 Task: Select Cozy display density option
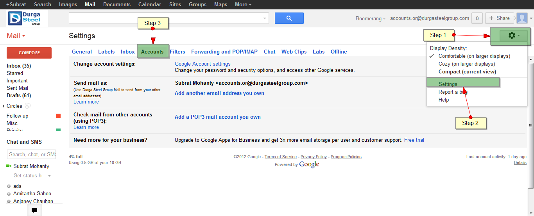pos(466,64)
